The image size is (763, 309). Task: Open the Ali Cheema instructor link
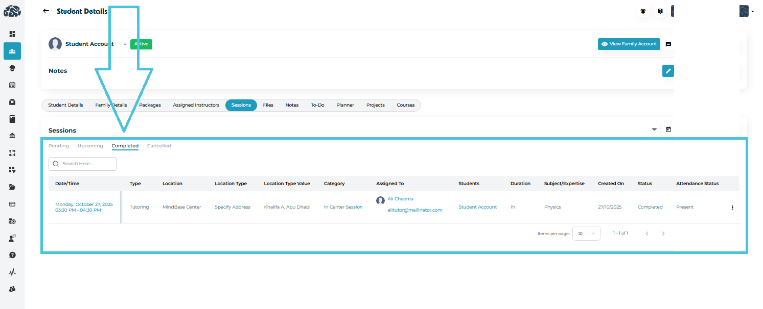(x=400, y=199)
